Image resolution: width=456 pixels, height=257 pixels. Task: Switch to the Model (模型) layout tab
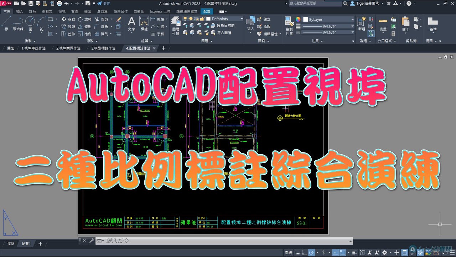[x=11, y=244]
